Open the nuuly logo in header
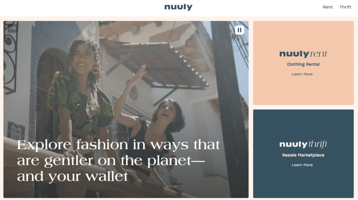 178,7
